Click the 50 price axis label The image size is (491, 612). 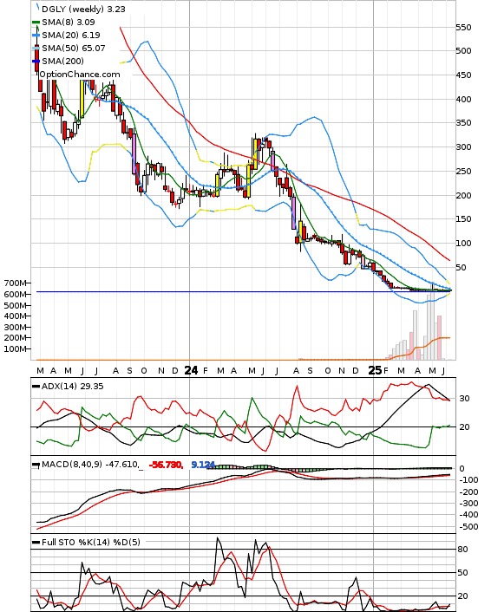pos(461,267)
